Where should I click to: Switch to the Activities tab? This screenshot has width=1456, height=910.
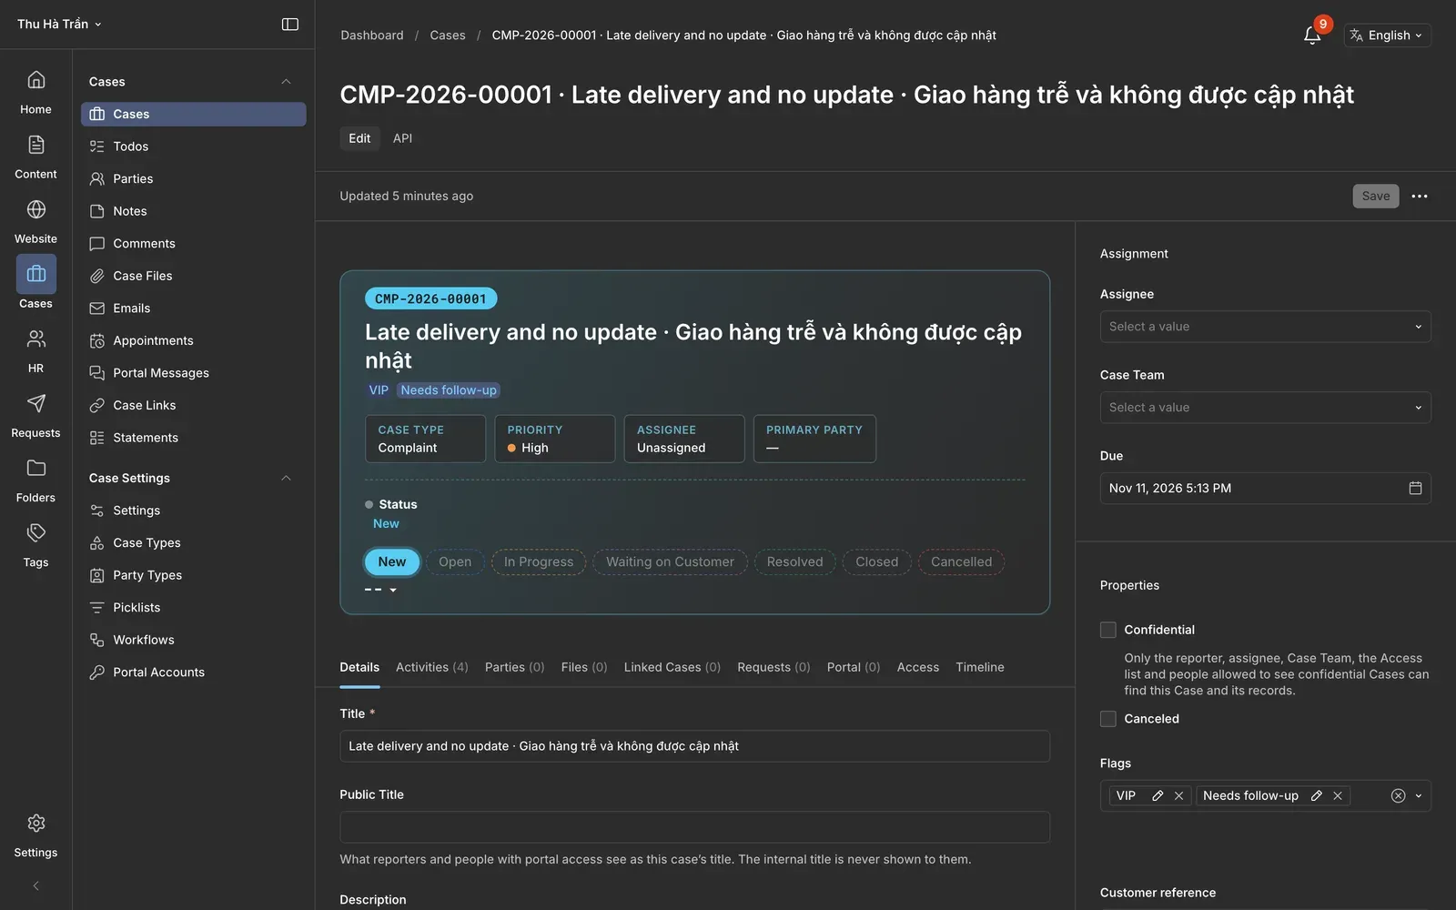click(x=432, y=667)
